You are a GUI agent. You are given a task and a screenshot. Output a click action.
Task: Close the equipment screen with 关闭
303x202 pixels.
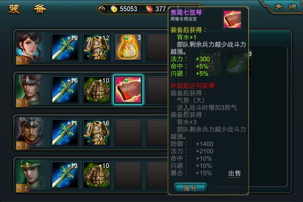coord(285,6)
